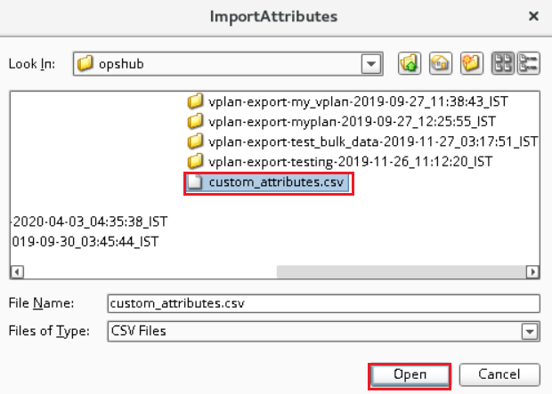Open the Files of Type dropdown
Image resolution: width=552 pixels, height=394 pixels.
[x=531, y=332]
